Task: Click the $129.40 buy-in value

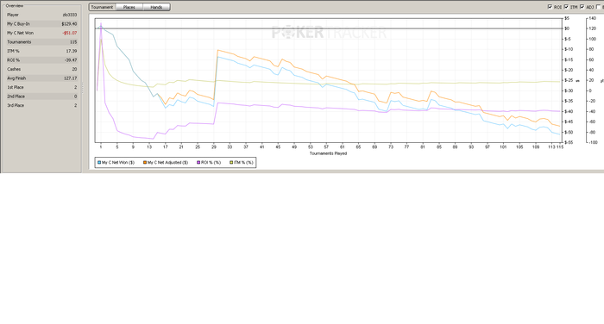Action: (x=69, y=24)
